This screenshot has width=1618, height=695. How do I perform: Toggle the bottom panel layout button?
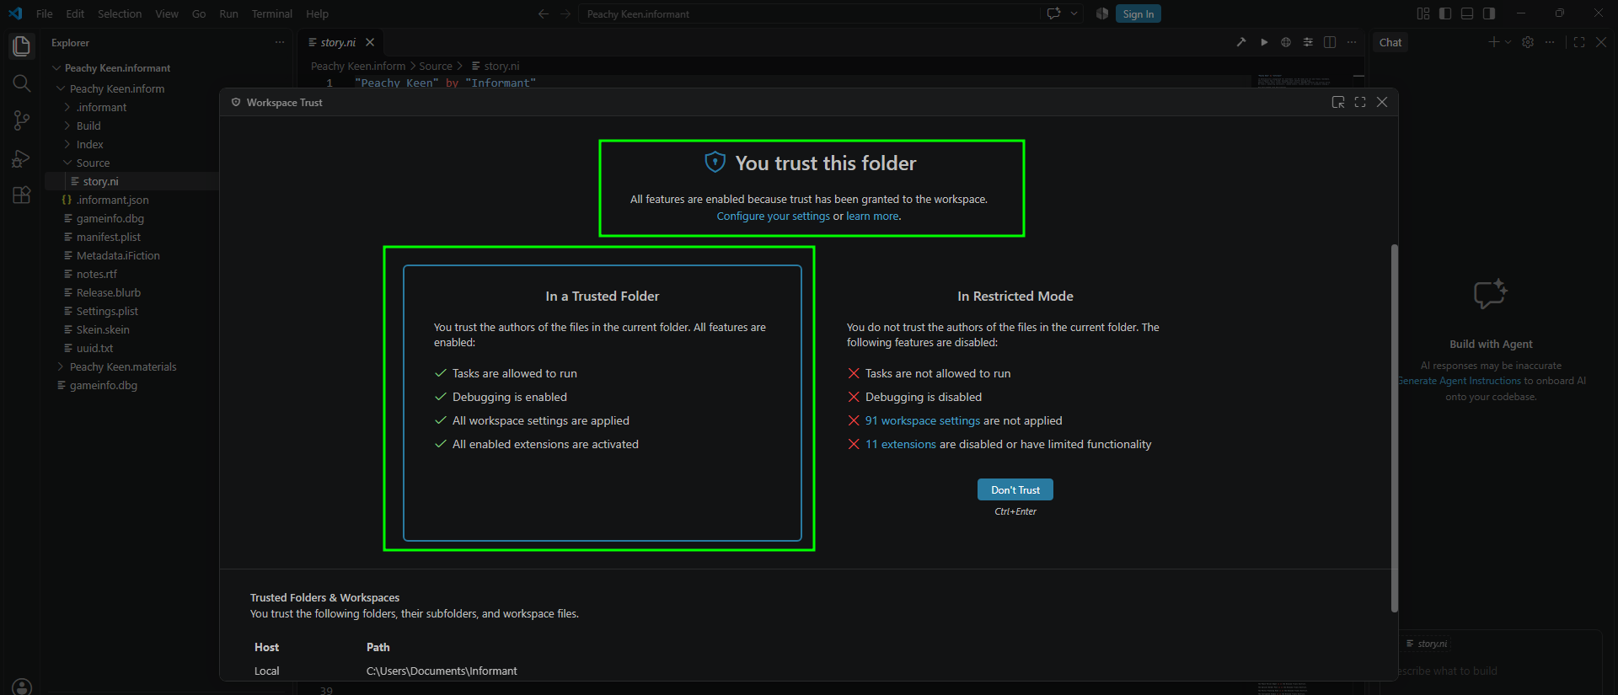pyautogui.click(x=1467, y=13)
